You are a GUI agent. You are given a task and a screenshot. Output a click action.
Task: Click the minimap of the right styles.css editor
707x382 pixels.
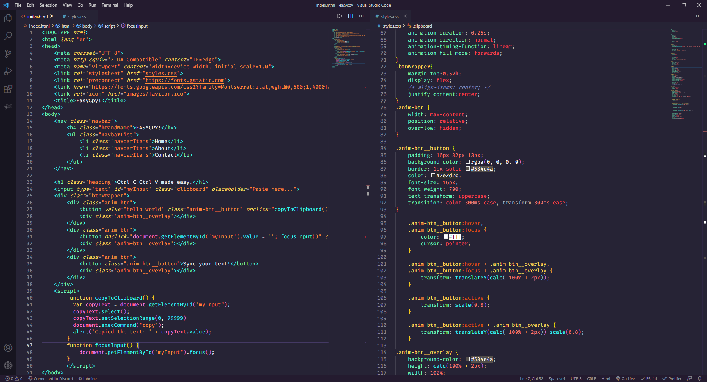pyautogui.click(x=686, y=75)
